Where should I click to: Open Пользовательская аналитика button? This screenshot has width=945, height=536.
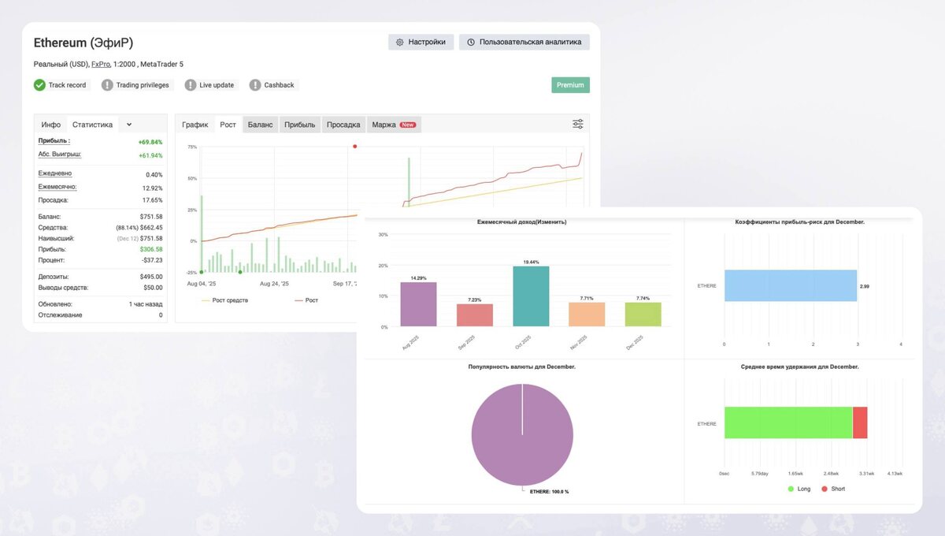click(524, 42)
